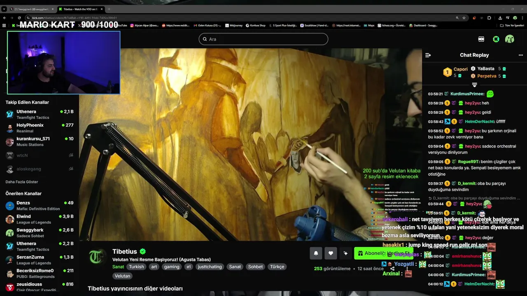Open the Konfuse Shop bookmark
This screenshot has width=527, height=296.
point(256,25)
